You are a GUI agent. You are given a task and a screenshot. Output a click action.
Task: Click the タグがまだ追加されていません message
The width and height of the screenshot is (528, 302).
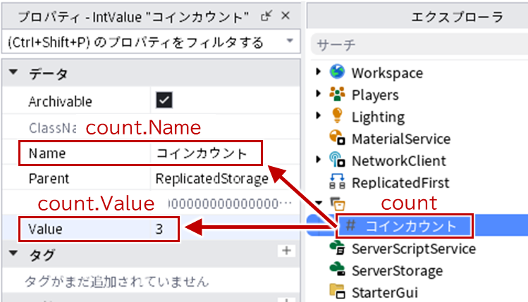tap(116, 282)
